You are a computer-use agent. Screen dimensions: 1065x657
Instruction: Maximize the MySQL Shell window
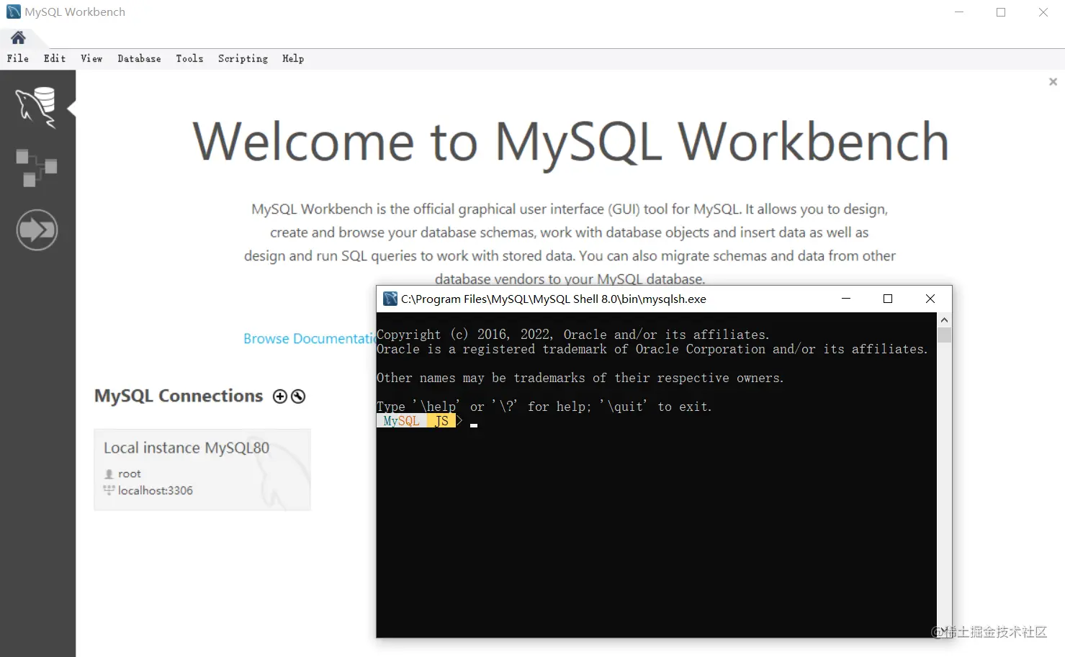tap(888, 299)
